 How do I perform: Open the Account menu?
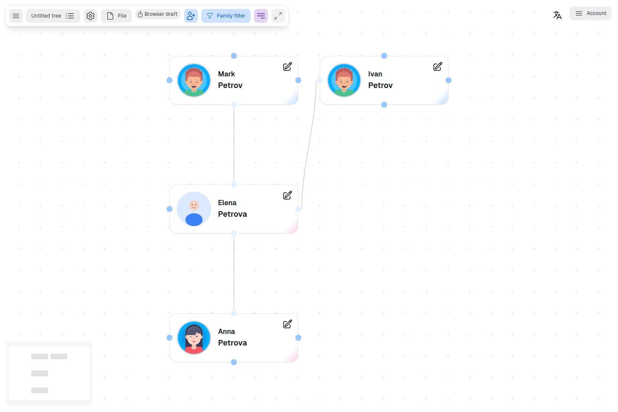(x=591, y=13)
